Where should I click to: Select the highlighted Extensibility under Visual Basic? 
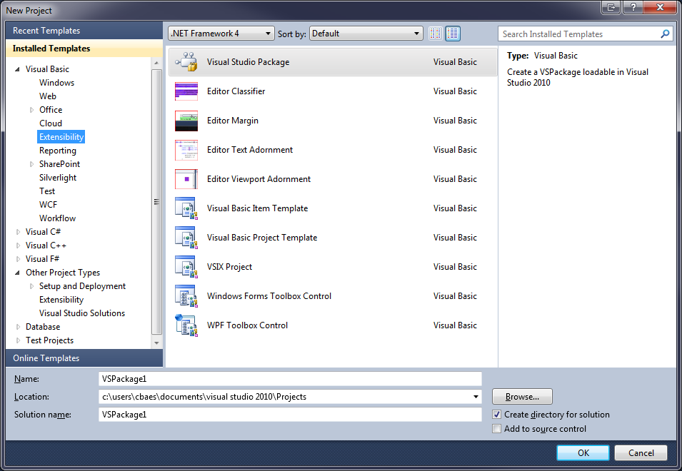point(61,137)
